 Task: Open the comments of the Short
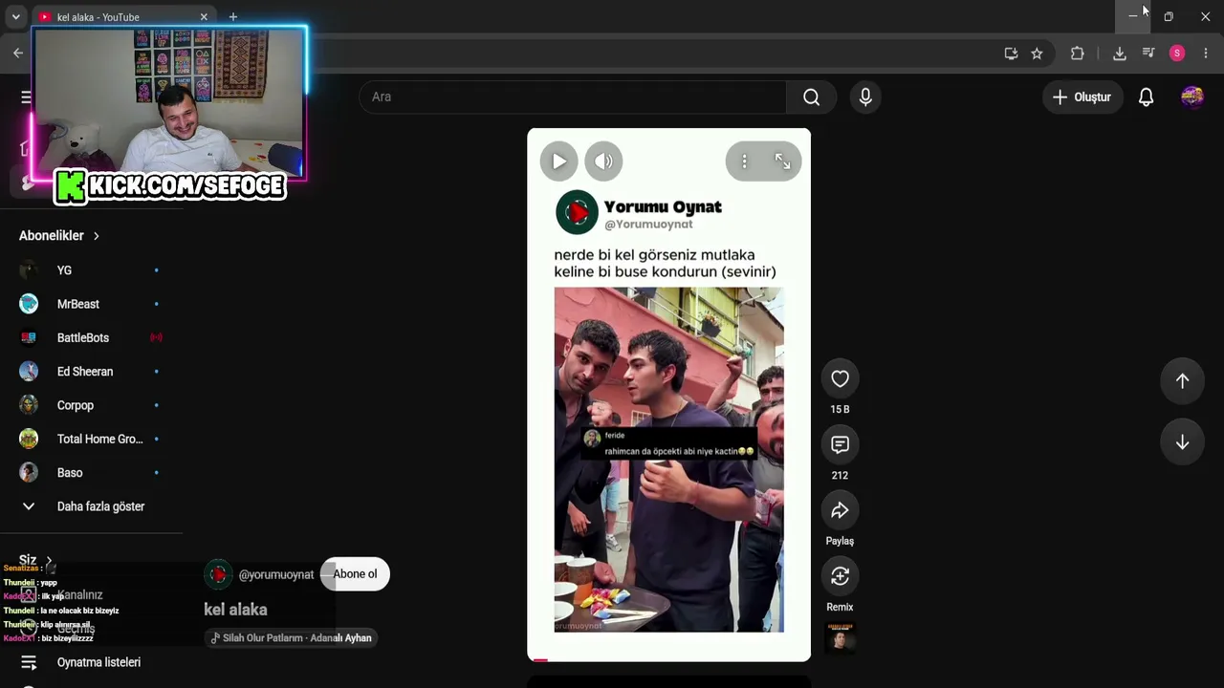(840, 444)
